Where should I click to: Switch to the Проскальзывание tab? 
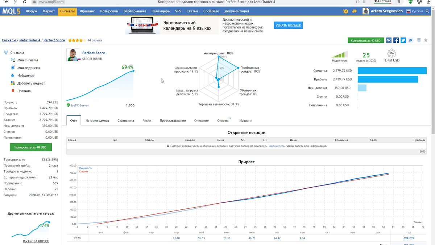tap(173, 121)
